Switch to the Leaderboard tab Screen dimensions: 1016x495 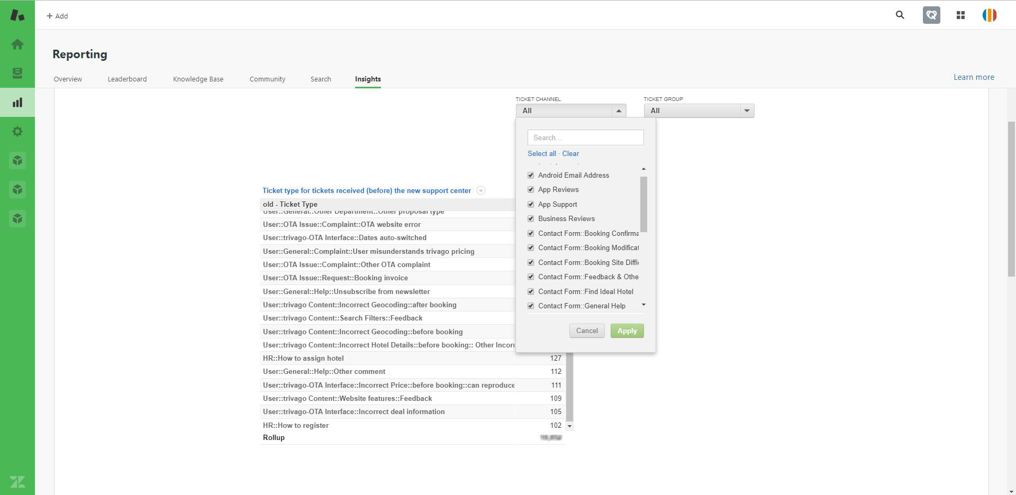[127, 79]
